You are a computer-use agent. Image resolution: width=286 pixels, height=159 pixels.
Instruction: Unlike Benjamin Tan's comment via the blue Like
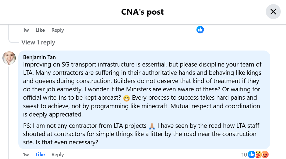point(40,155)
